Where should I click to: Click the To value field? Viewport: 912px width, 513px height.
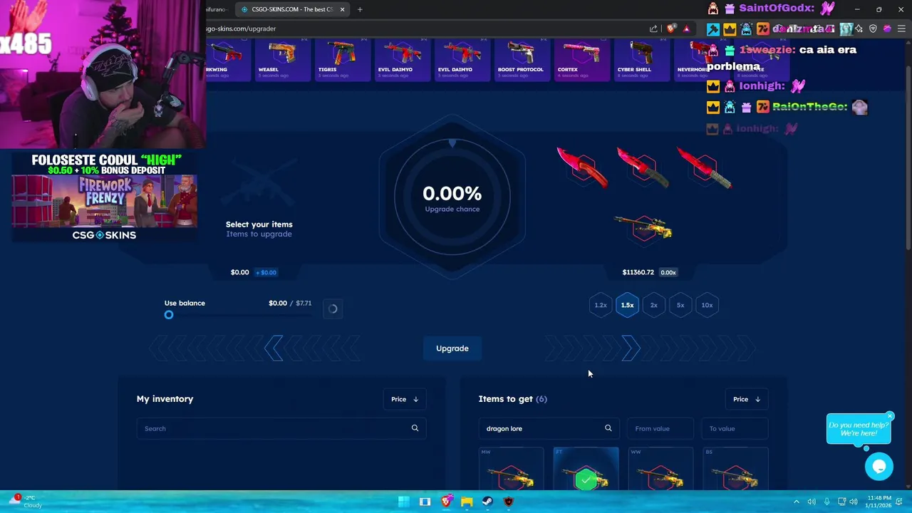735,428
